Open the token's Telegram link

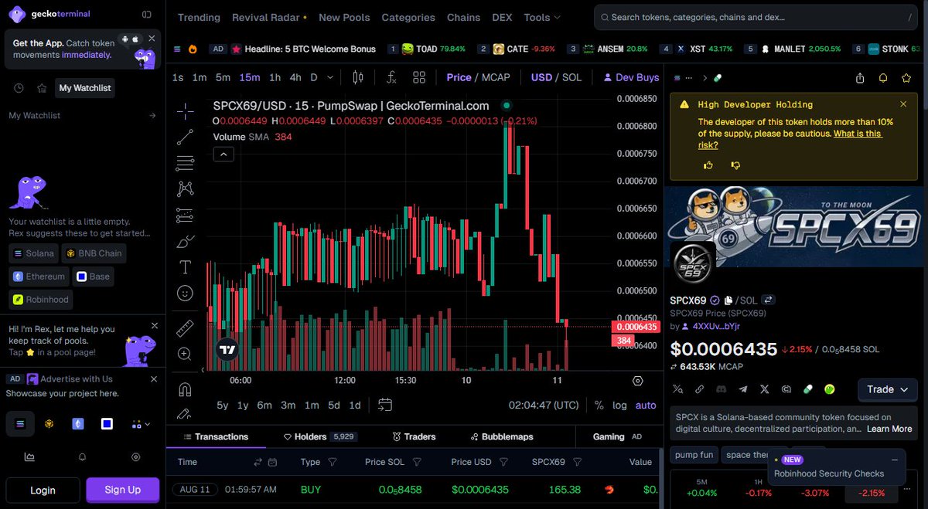[x=743, y=389]
